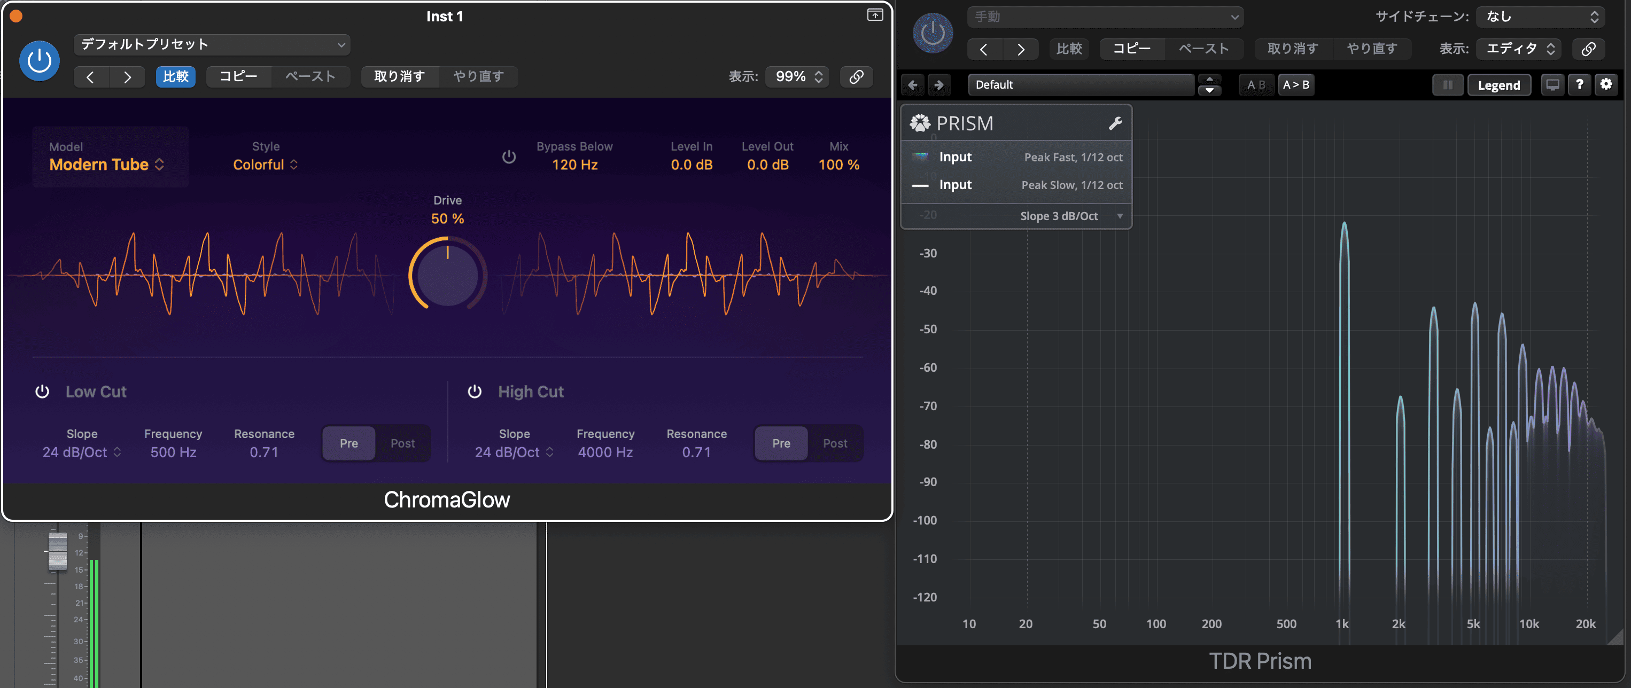Open the サイドチェーン なし dropdown

(x=1540, y=17)
